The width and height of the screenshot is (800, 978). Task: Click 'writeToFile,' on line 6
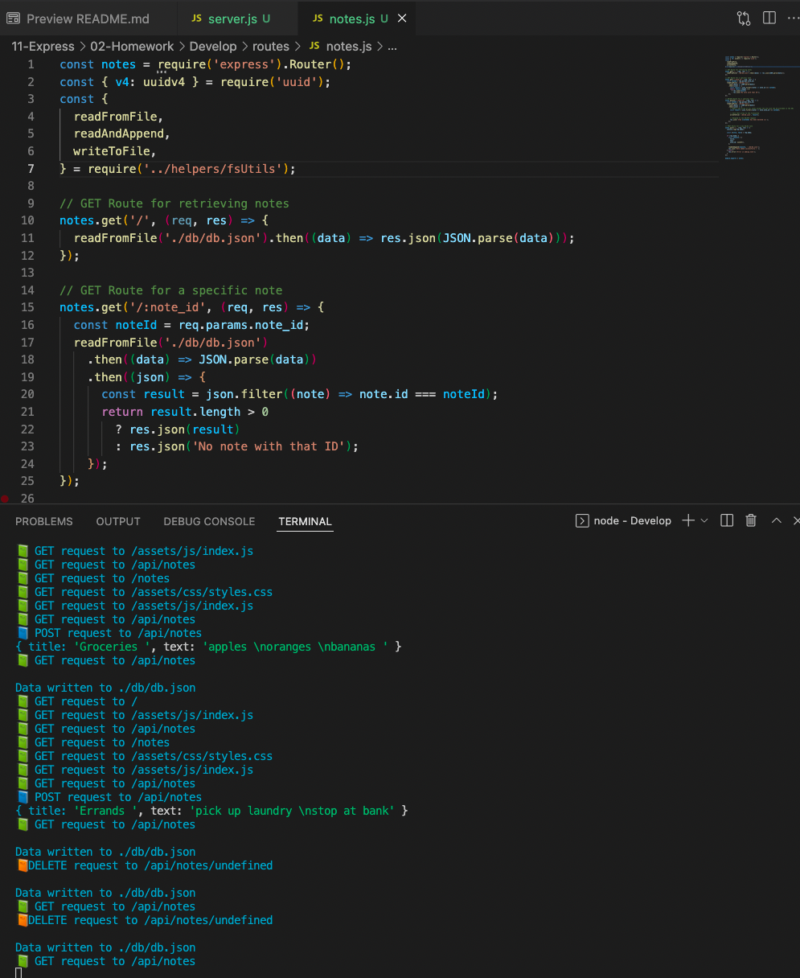pos(114,151)
